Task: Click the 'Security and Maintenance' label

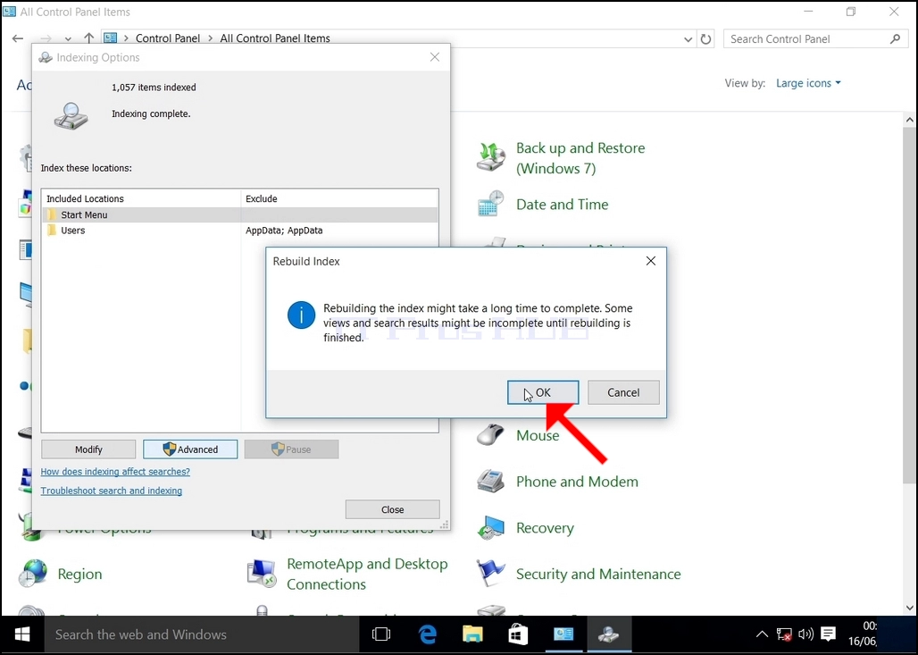Action: click(x=598, y=575)
